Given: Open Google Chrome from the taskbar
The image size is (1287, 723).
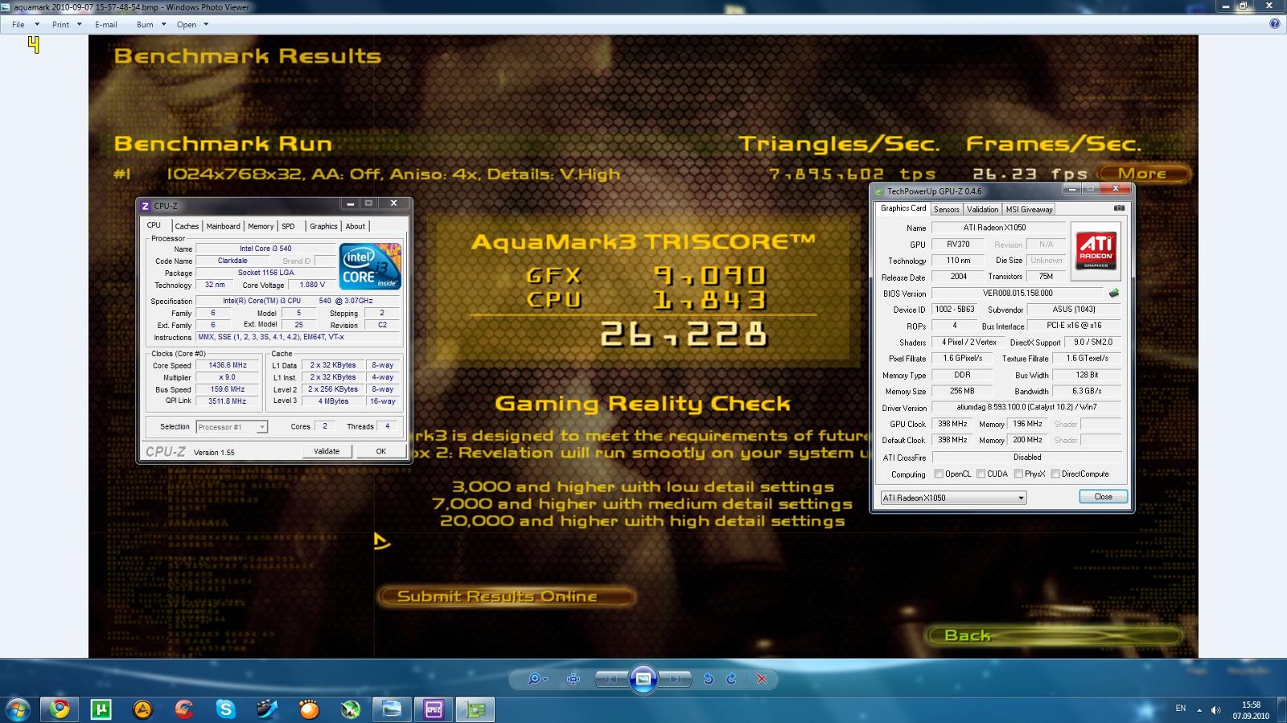Looking at the screenshot, I should (x=60, y=709).
